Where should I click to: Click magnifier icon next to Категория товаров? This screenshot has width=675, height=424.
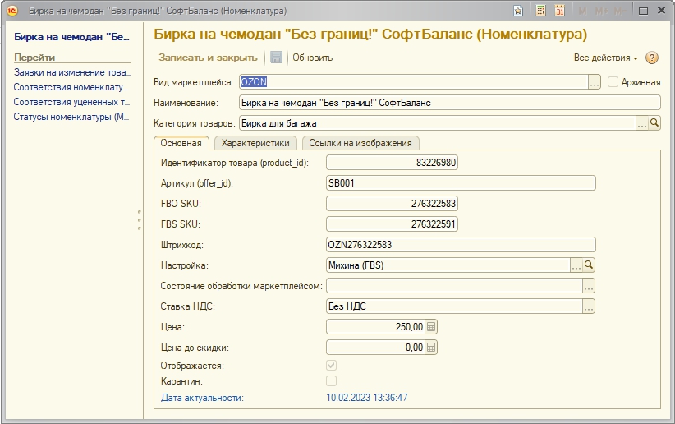click(x=654, y=123)
